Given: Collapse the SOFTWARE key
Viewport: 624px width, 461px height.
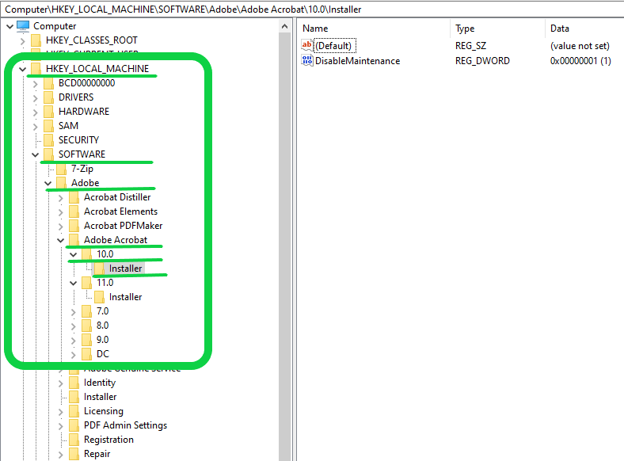Looking at the screenshot, I should click(36, 154).
